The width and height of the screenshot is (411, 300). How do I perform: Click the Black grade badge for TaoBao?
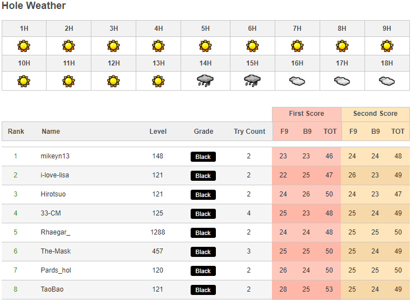pos(203,290)
